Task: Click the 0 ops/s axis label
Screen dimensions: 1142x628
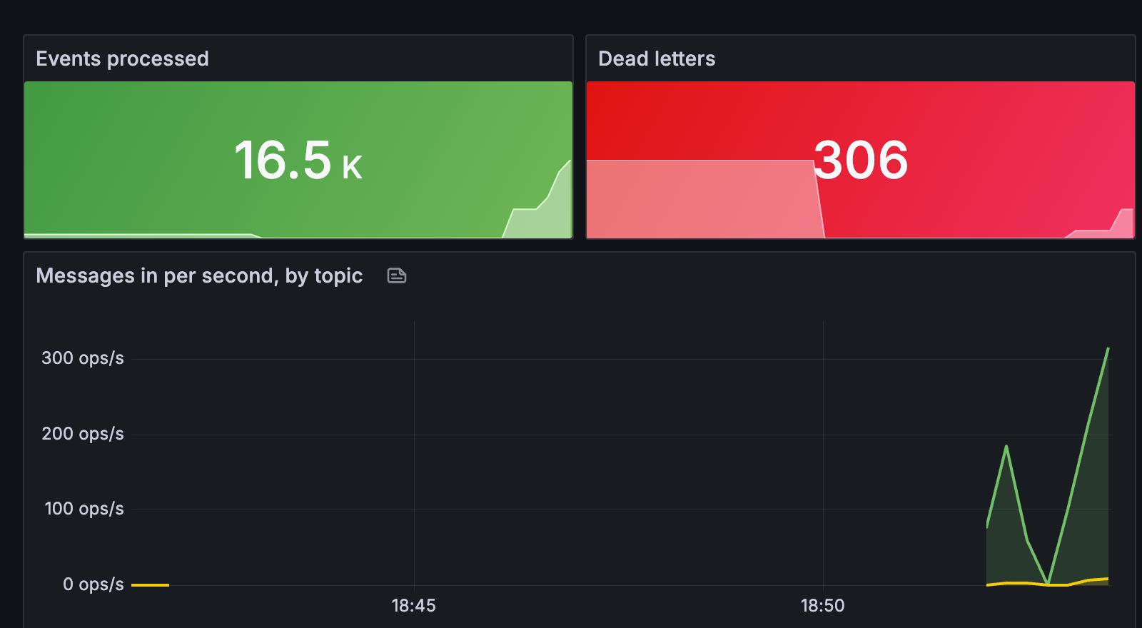Action: point(94,584)
